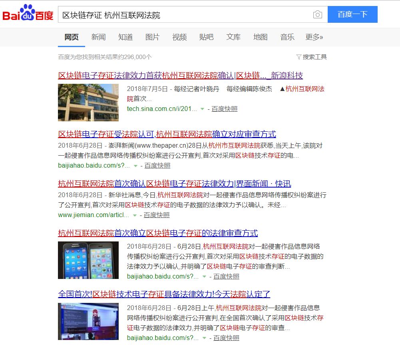Viewport: 400px width, 346px height.
Task: Open 百度快照 for the last result
Action: (226, 338)
